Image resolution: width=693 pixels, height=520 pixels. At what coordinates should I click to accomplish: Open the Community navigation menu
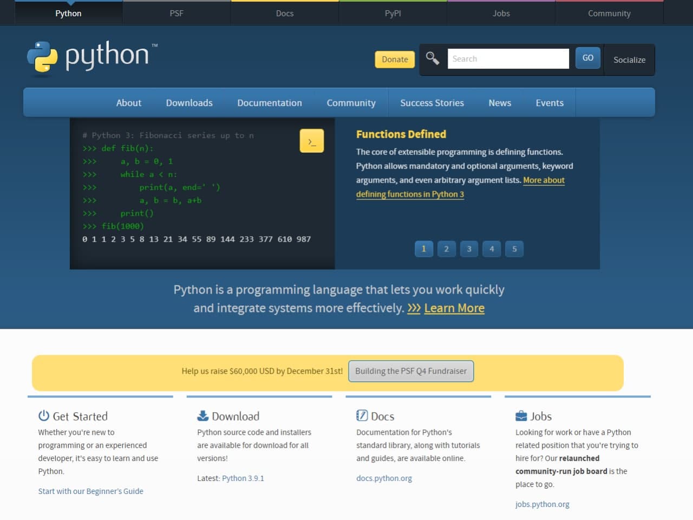[351, 103]
